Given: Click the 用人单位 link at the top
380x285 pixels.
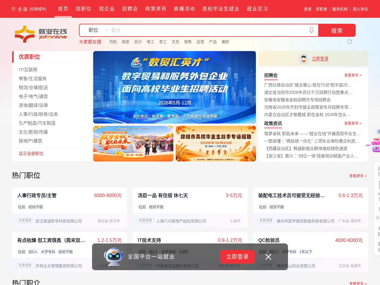Looking at the screenshot, I should pyautogui.click(x=360, y=9).
